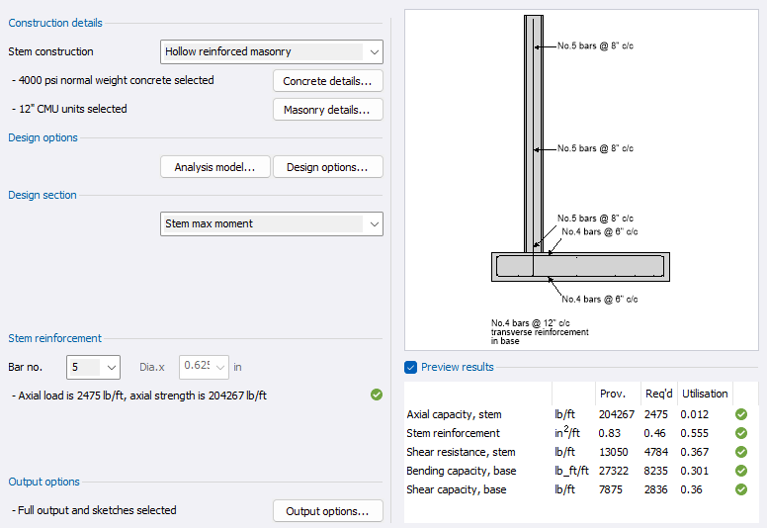Click green check icon for Bending capacity, base

(741, 471)
